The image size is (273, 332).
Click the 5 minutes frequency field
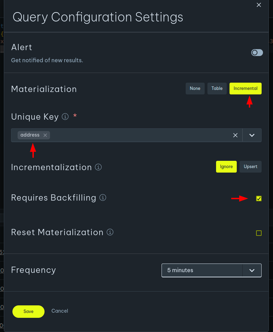tap(202, 270)
